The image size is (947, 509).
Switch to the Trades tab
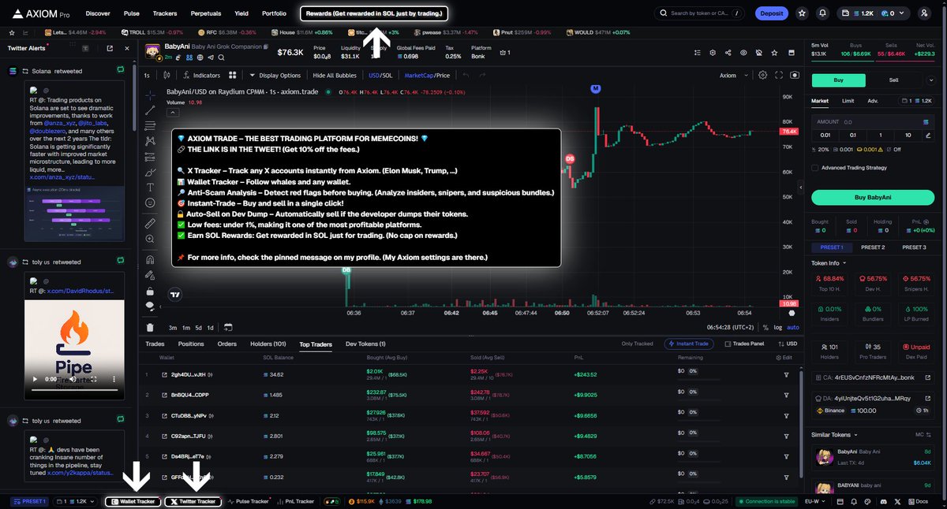pyautogui.click(x=155, y=344)
